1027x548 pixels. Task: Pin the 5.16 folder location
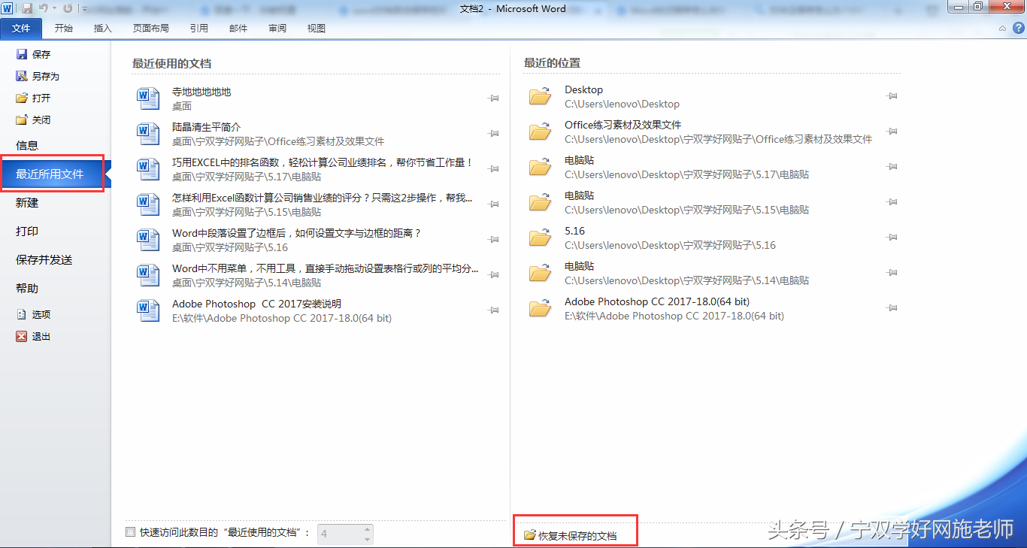pos(892,238)
